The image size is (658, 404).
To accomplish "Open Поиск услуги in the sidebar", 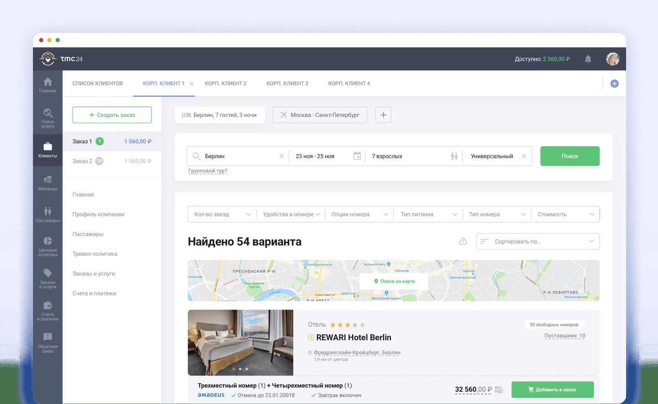I will coord(48,118).
